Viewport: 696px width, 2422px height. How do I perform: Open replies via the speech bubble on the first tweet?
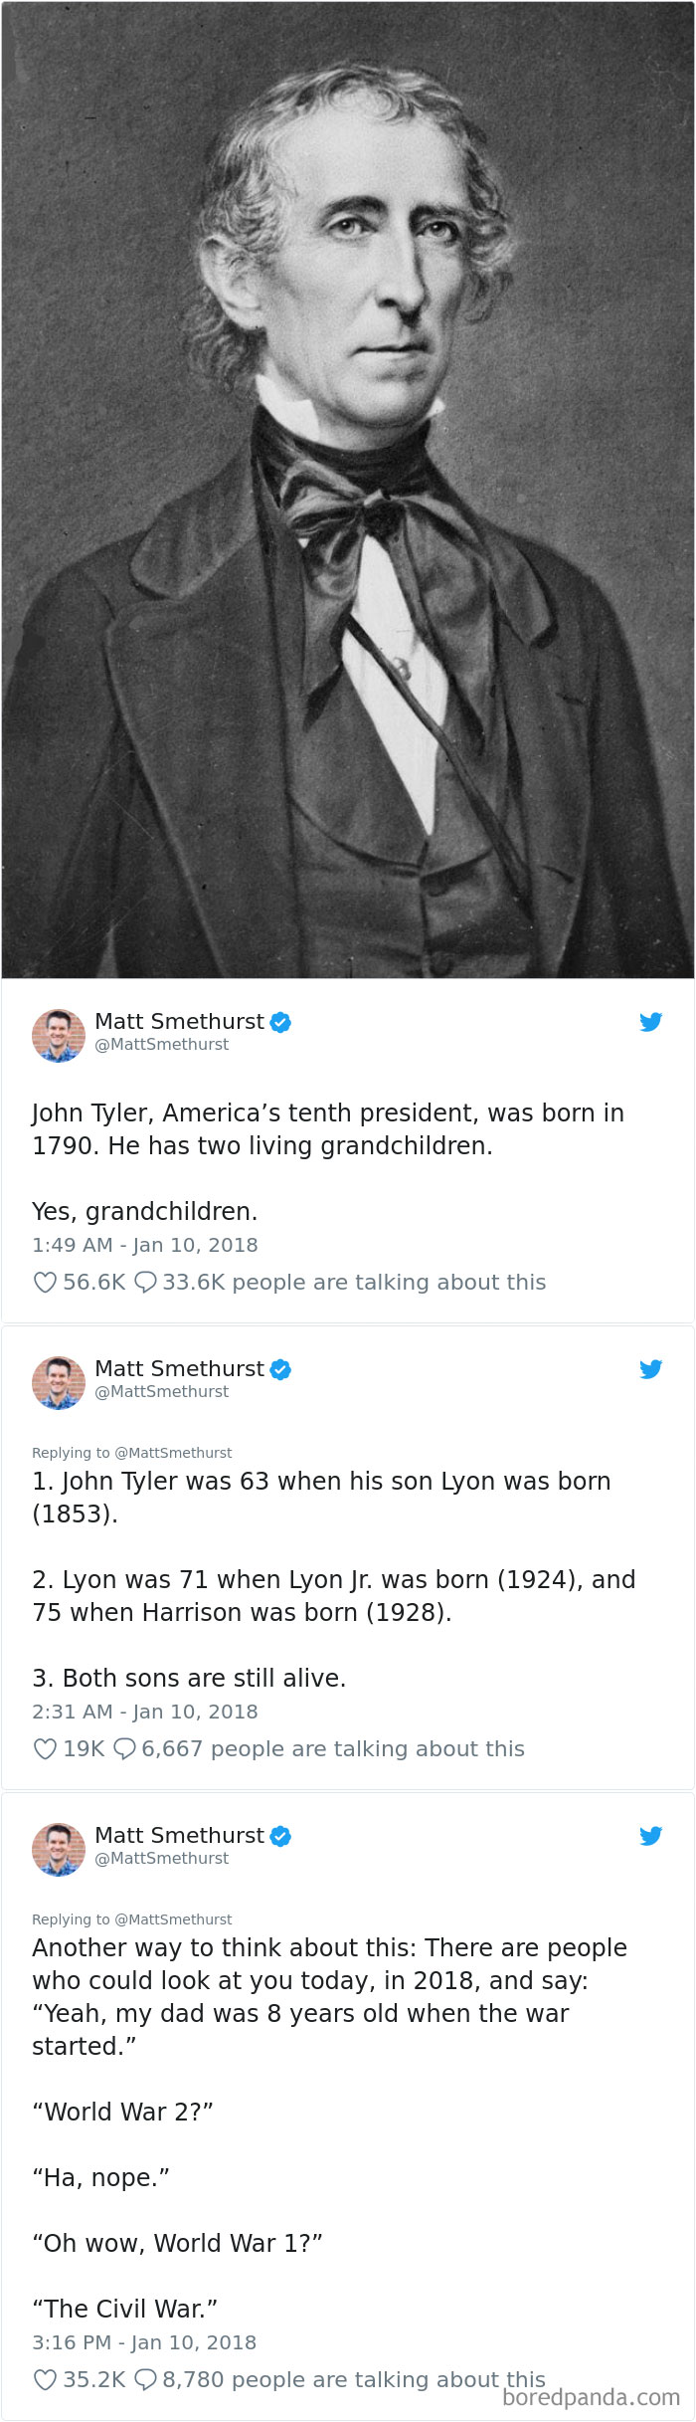point(147,1283)
